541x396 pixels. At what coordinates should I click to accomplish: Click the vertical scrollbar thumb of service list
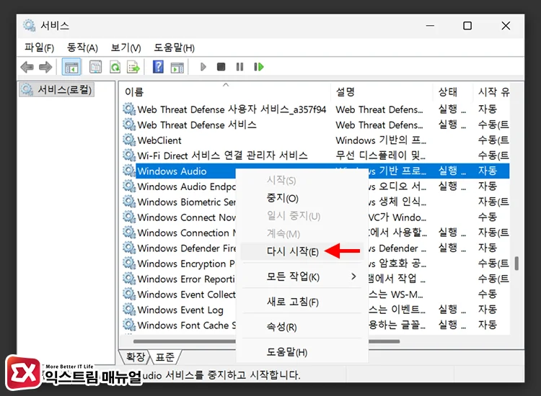[x=516, y=264]
